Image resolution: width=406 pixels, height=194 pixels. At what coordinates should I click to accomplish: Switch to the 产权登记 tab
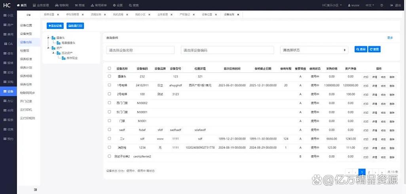point(185,15)
